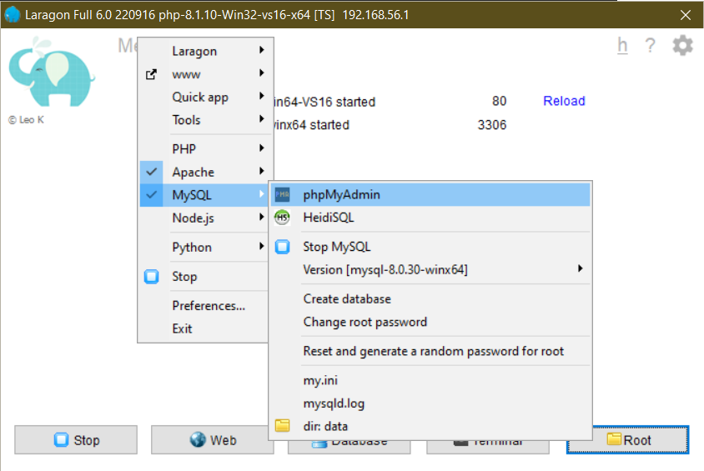Select the Quick app menu entry
Image resolution: width=704 pixels, height=471 pixels.
(x=204, y=97)
